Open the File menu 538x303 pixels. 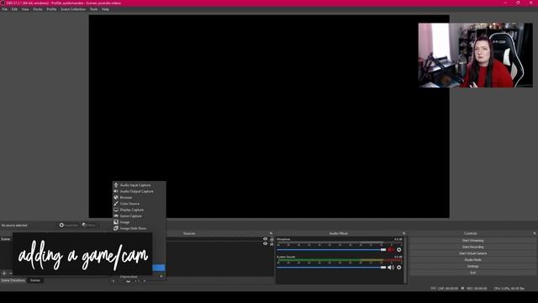tap(5, 9)
